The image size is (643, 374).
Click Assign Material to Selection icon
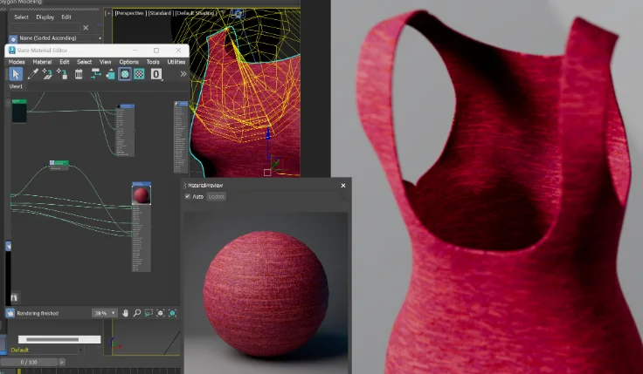(62, 74)
